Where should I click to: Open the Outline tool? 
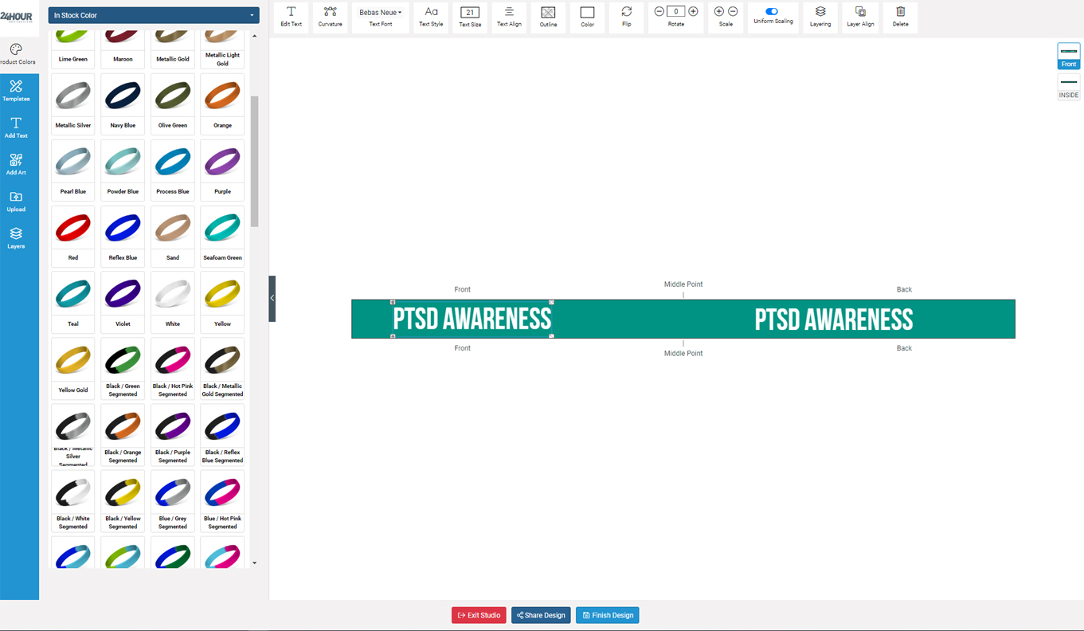548,17
